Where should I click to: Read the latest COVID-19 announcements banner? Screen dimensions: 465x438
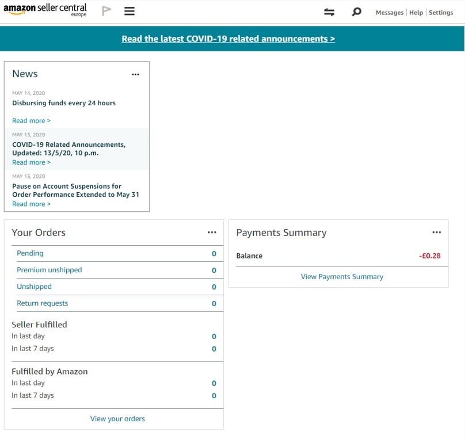click(x=228, y=39)
